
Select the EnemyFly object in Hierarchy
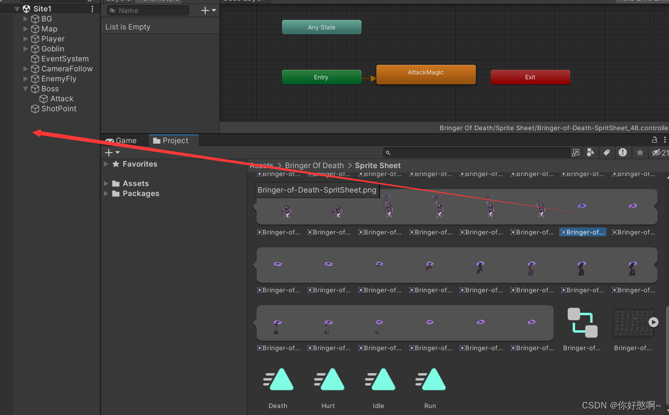pos(59,79)
